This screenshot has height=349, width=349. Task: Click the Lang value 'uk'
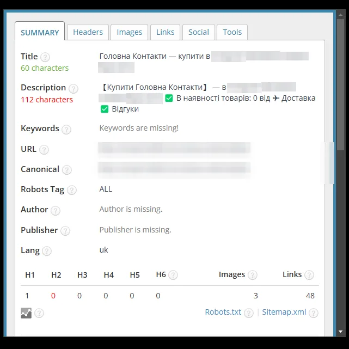click(x=103, y=250)
